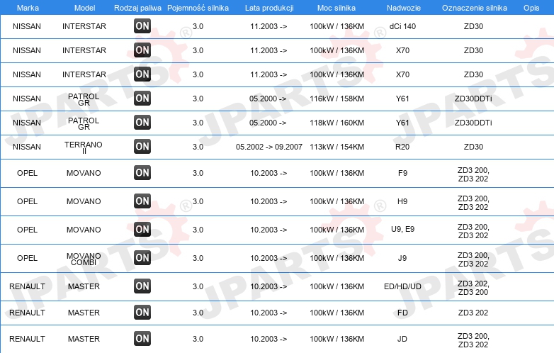Click the R20 body cell
Screen dimensions: 554x353
(x=402, y=147)
